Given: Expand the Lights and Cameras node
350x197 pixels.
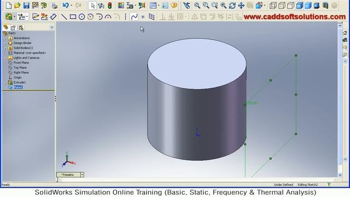Looking at the screenshot, I should (x=5, y=58).
